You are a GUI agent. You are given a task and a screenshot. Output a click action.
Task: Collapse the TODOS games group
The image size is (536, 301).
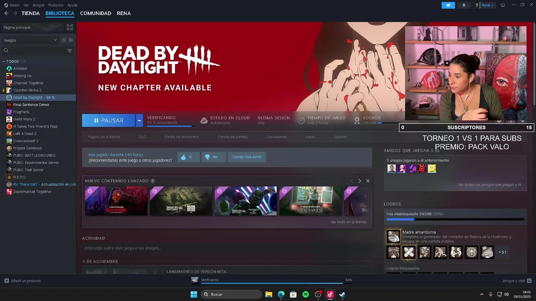point(4,61)
